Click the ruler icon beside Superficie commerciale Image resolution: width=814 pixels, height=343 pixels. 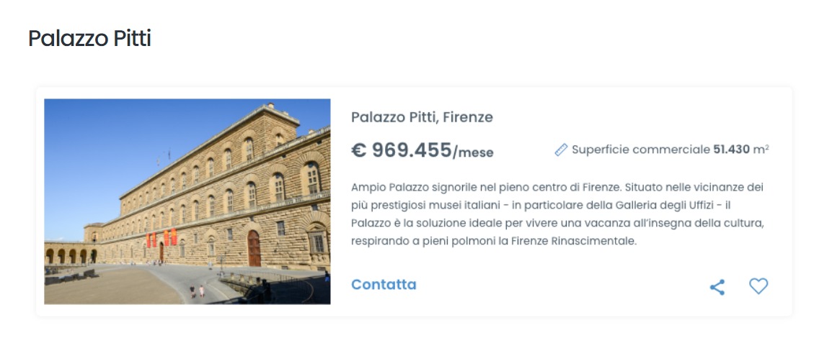[x=561, y=150]
